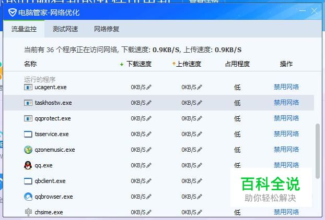Click the qqprotect.exe program icon

click(28, 118)
